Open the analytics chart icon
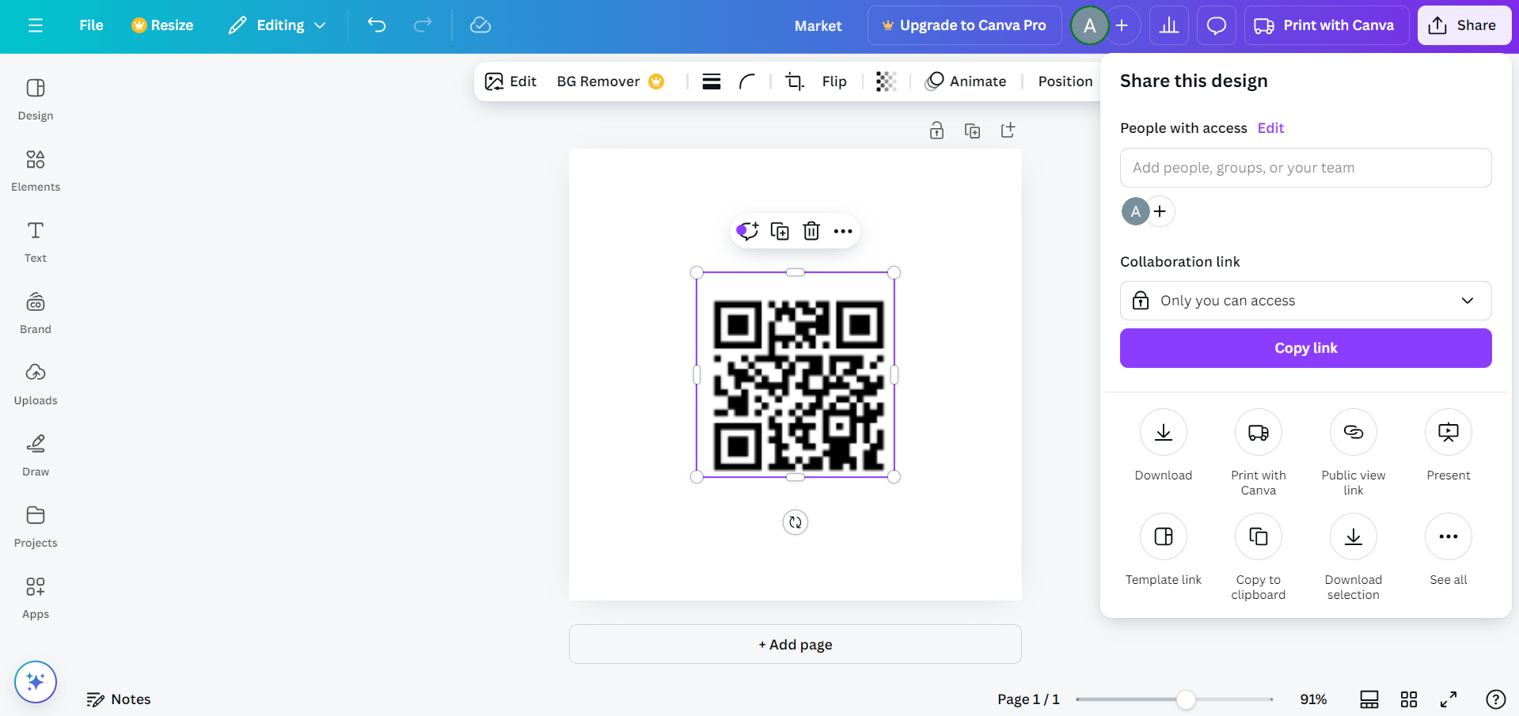This screenshot has width=1519, height=716. click(x=1169, y=25)
